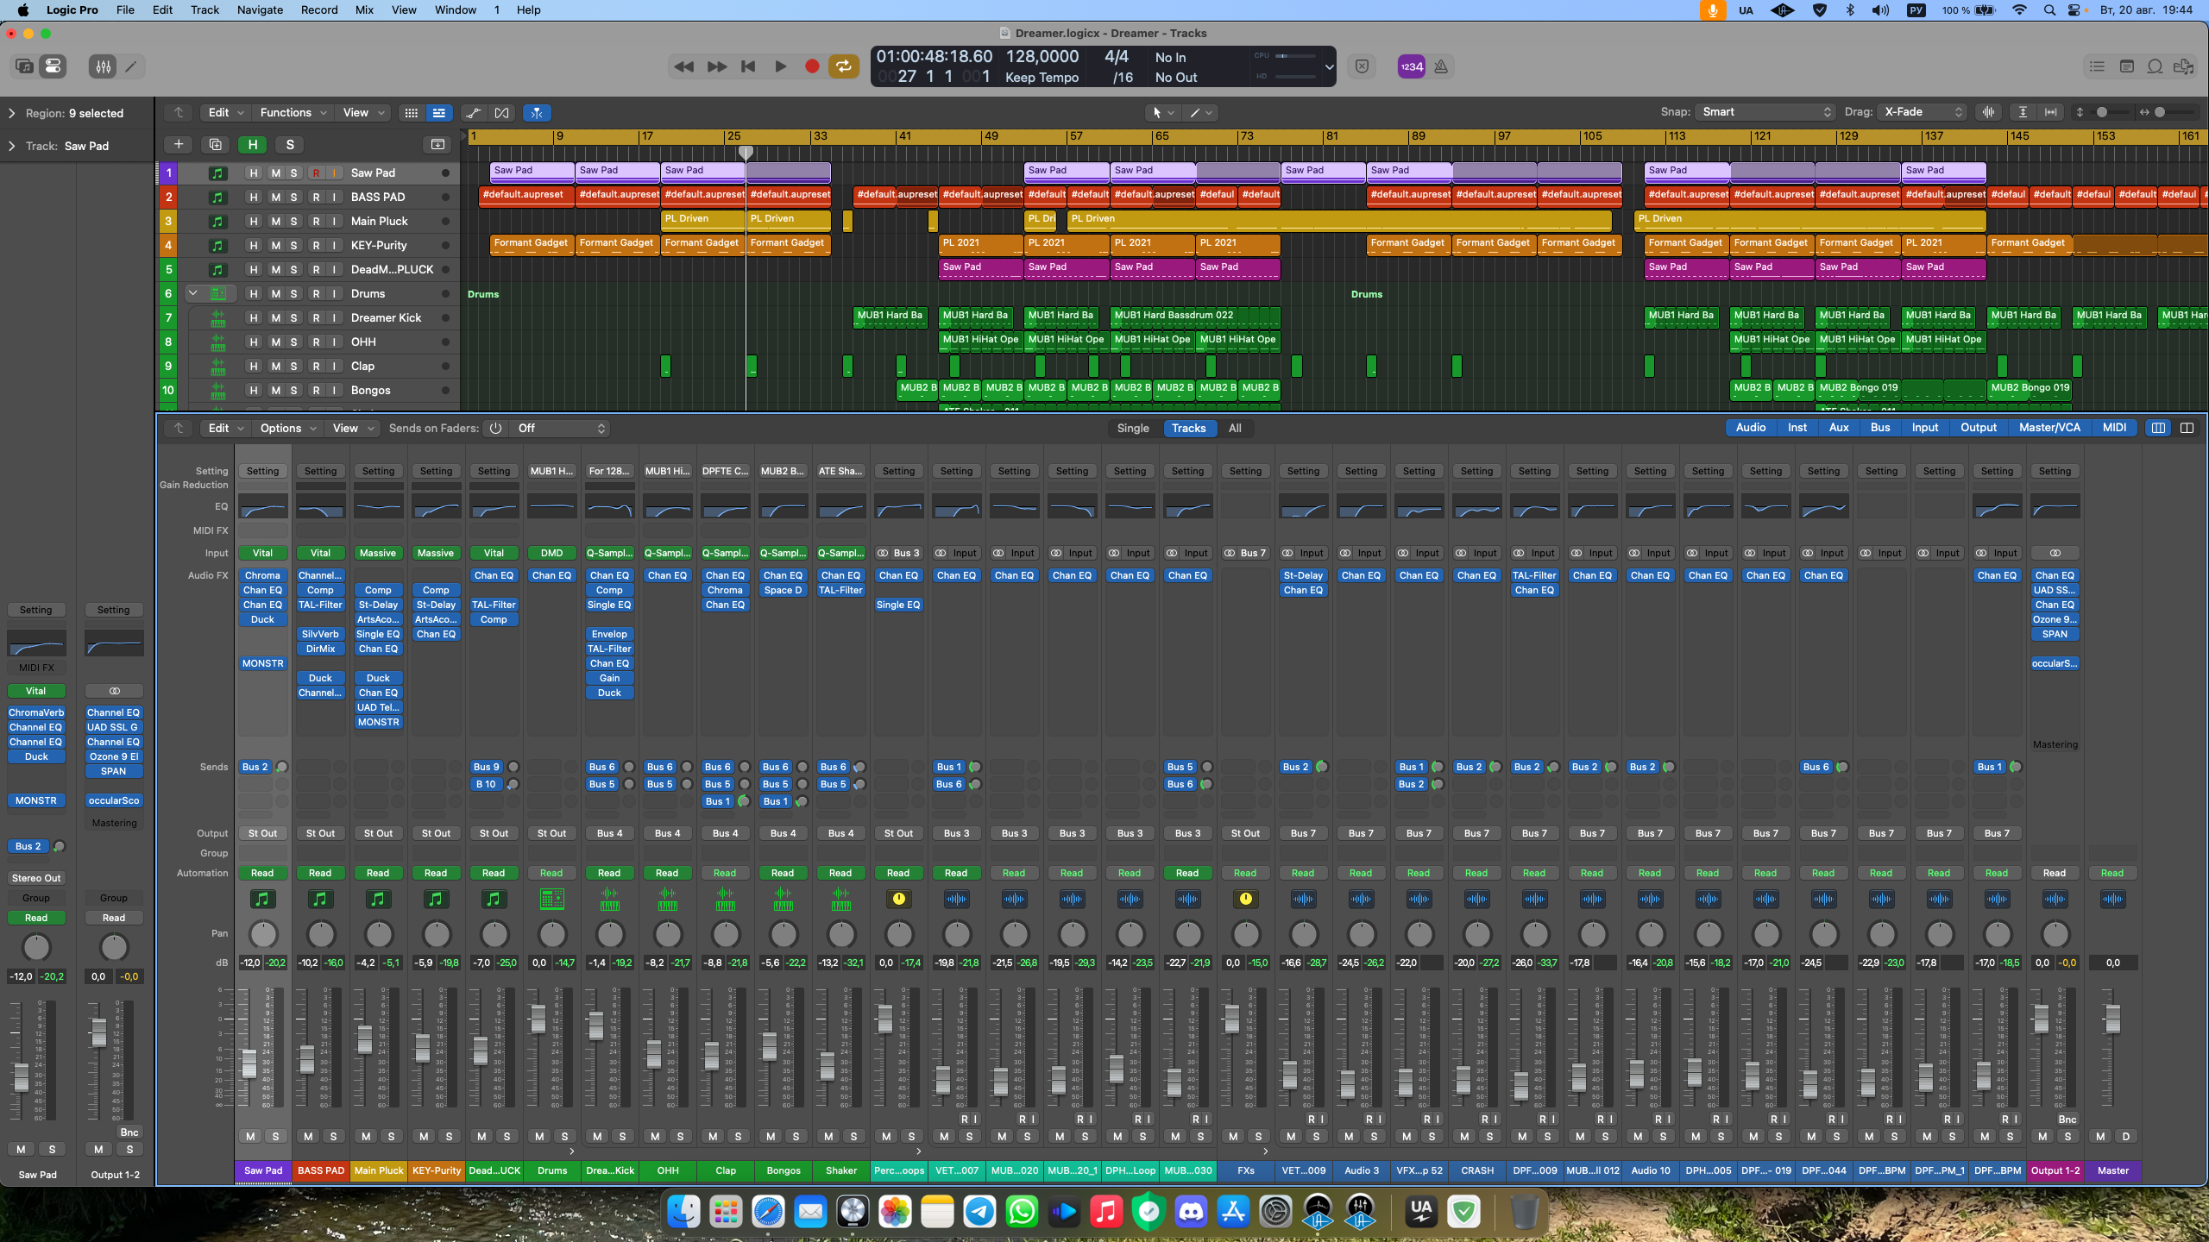Solo the Main Pluck track in header
Viewport: 2209px width, 1242px height.
(293, 221)
